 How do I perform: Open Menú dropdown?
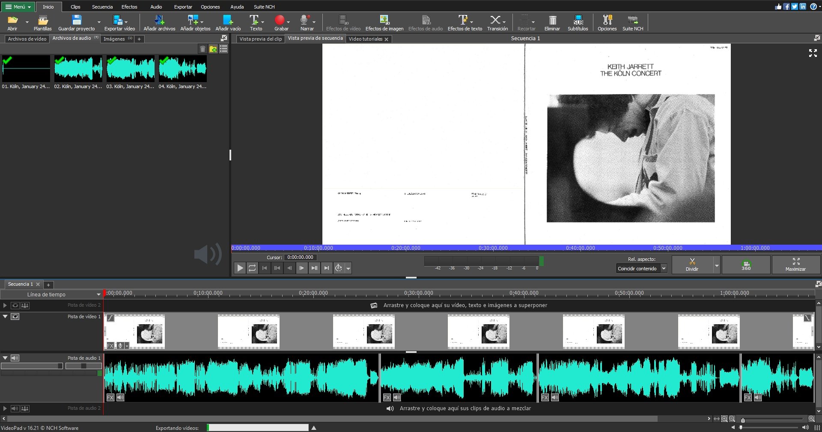click(18, 7)
